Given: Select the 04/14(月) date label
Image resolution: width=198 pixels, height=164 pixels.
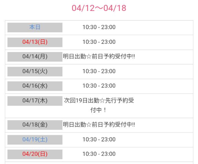Looking at the screenshot, I should (x=35, y=57).
